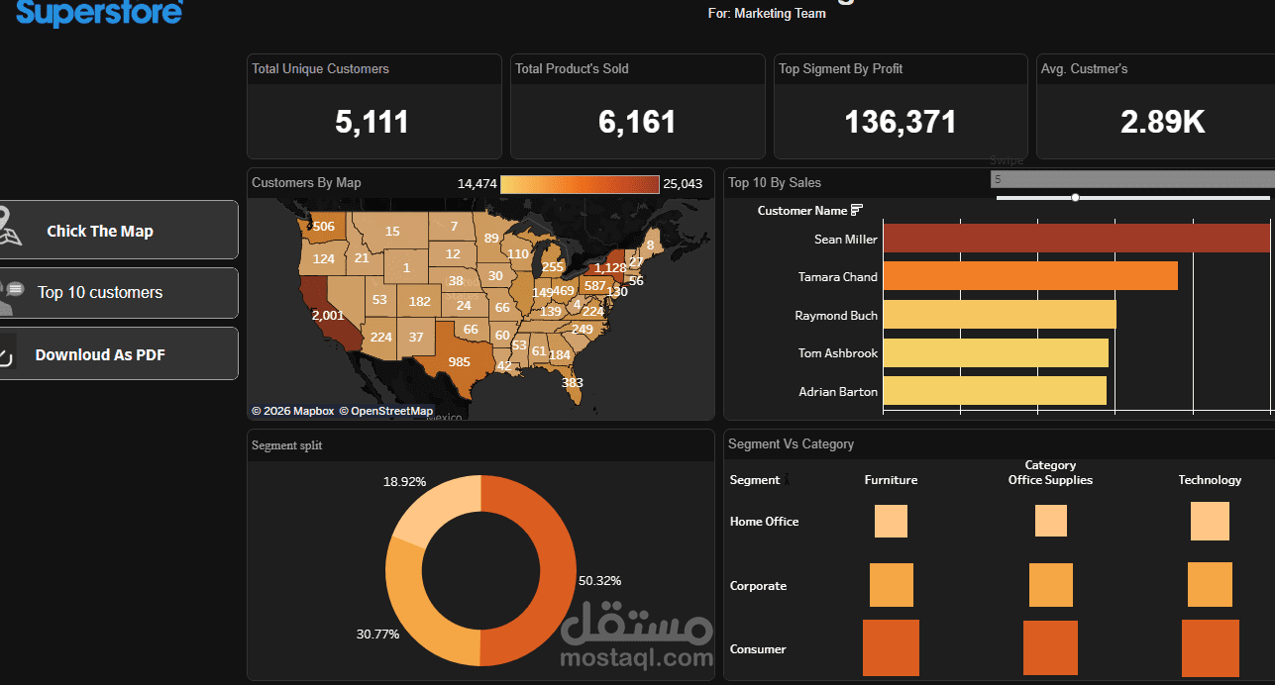Select Washington state labeled 506
Screen dimensions: 1275x685
323,227
